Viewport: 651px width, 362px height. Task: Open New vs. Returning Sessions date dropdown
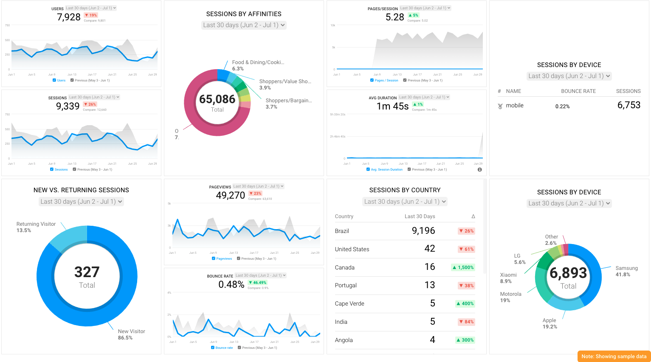81,202
